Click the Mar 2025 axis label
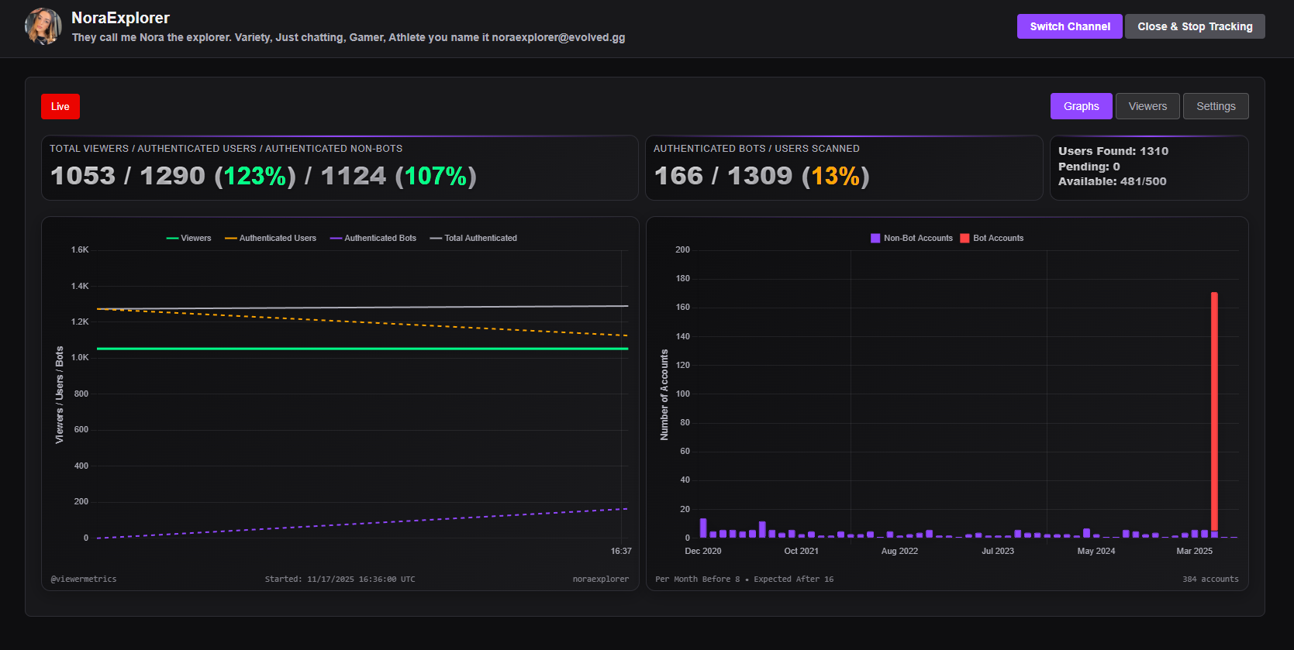Viewport: 1294px width, 650px height. tap(1194, 551)
